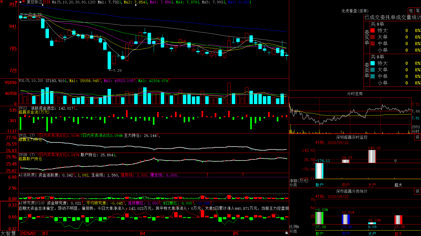Click the cyan 大户 bar in 深市超赢分类统计
The width and height of the screenshot is (421, 236).
click(x=372, y=223)
